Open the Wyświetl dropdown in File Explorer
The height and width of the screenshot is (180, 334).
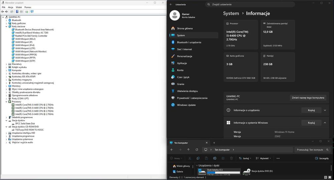(264, 158)
